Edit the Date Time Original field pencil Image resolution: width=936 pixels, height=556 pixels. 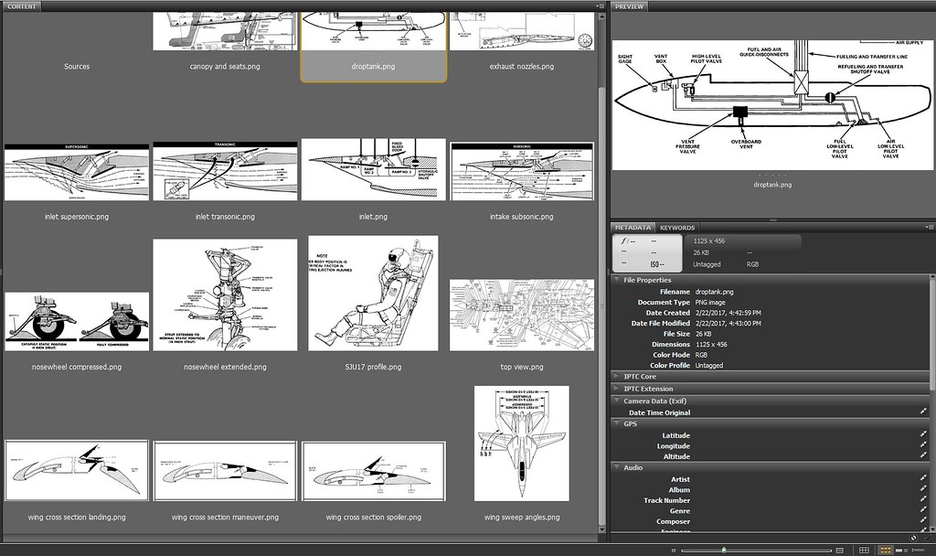pos(923,412)
